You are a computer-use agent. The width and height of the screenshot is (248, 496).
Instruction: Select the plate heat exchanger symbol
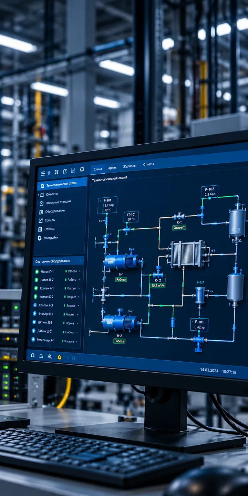point(188,254)
